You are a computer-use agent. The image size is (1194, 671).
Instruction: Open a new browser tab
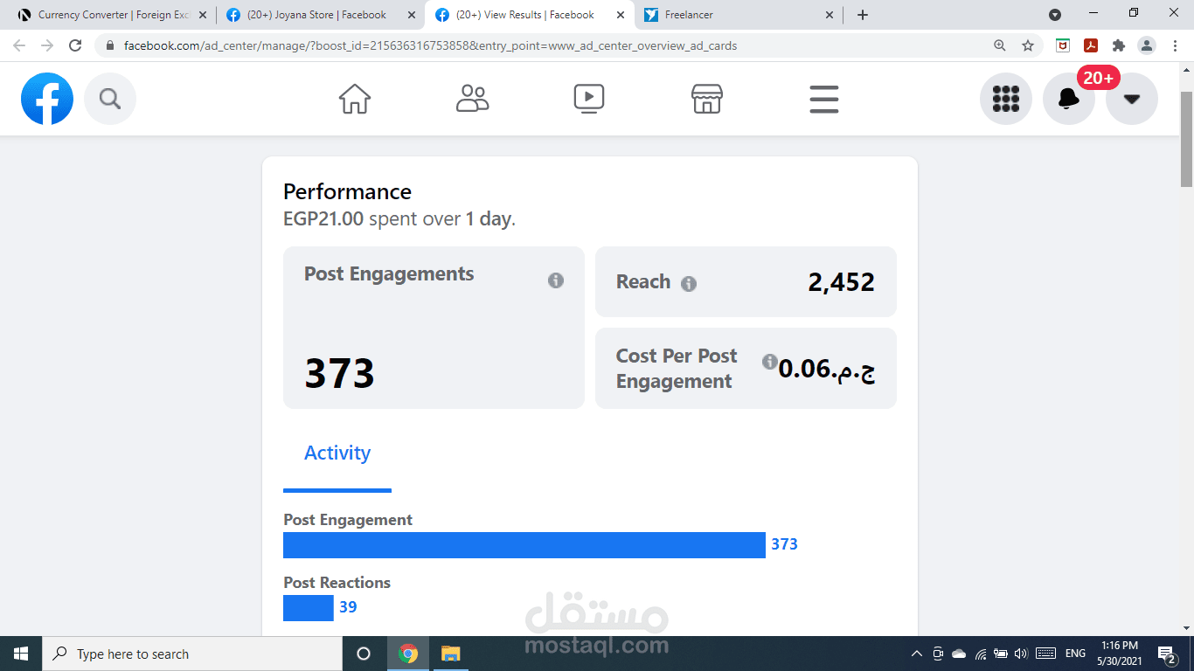[x=863, y=15]
